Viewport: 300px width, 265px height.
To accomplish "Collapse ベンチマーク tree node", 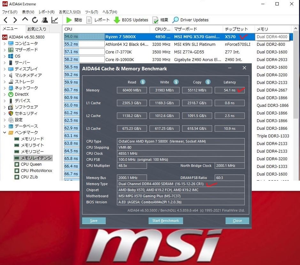I will pos(4,132).
